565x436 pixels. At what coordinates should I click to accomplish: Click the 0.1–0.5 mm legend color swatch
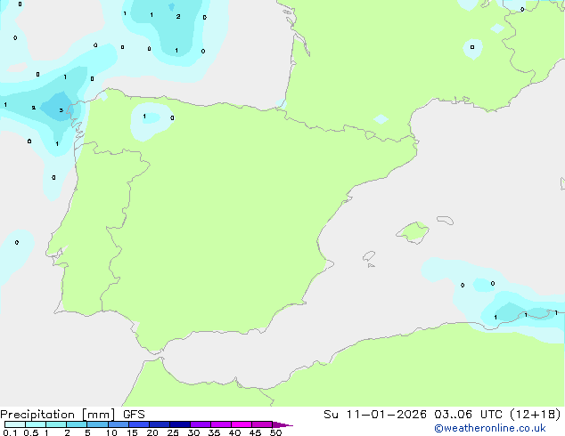[15, 424]
